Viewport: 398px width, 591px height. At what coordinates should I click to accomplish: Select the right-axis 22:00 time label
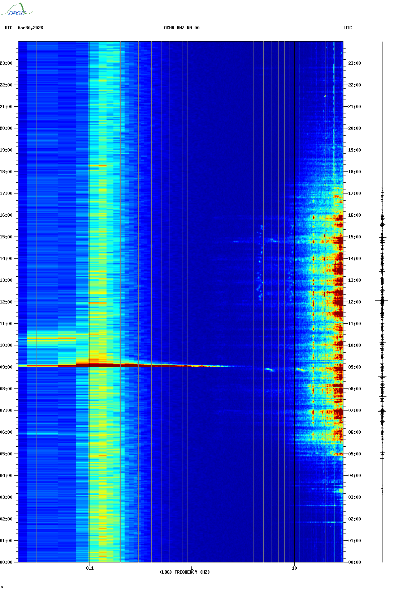click(354, 85)
